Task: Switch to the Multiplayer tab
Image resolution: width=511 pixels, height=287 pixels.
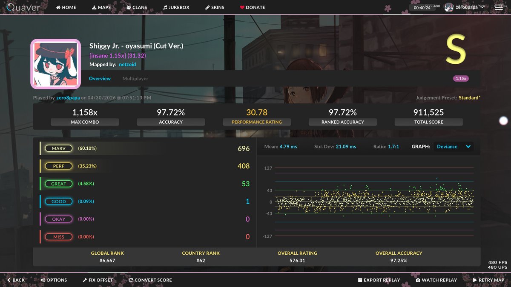Action: click(x=135, y=79)
